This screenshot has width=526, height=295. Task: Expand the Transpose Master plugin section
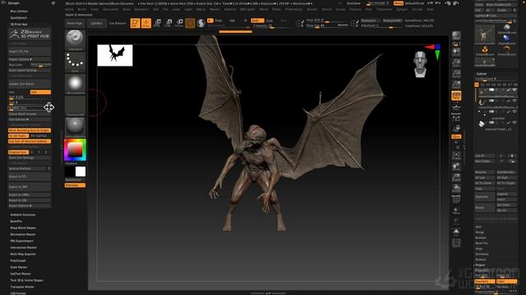point(22,287)
